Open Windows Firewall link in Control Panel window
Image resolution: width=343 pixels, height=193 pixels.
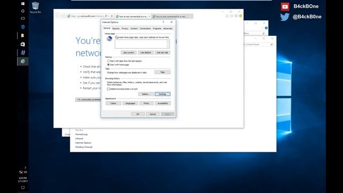tap(84, 147)
